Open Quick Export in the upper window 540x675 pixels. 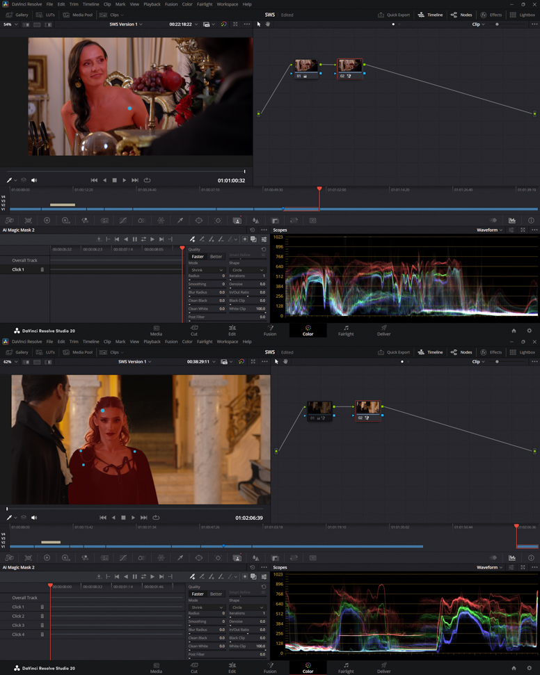click(x=394, y=15)
